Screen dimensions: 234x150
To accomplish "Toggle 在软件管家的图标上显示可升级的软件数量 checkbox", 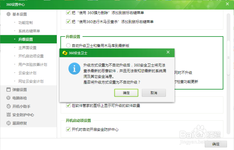I will click(68, 106).
